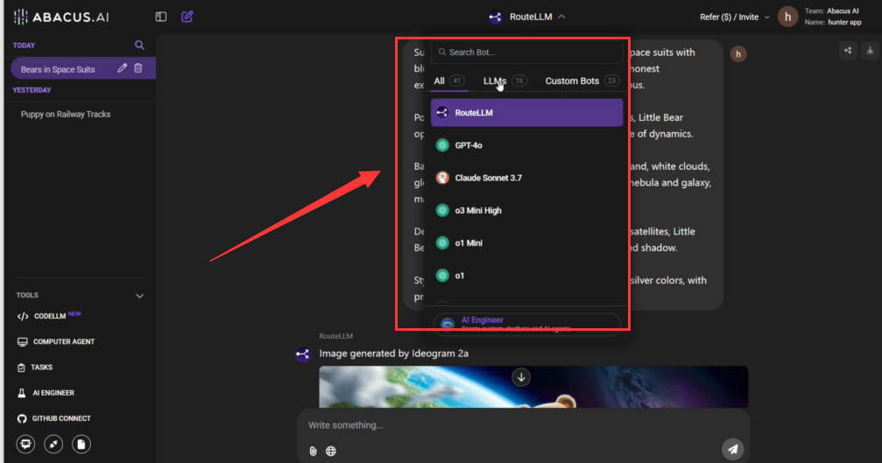Open the Computer Agent tool

(56, 341)
